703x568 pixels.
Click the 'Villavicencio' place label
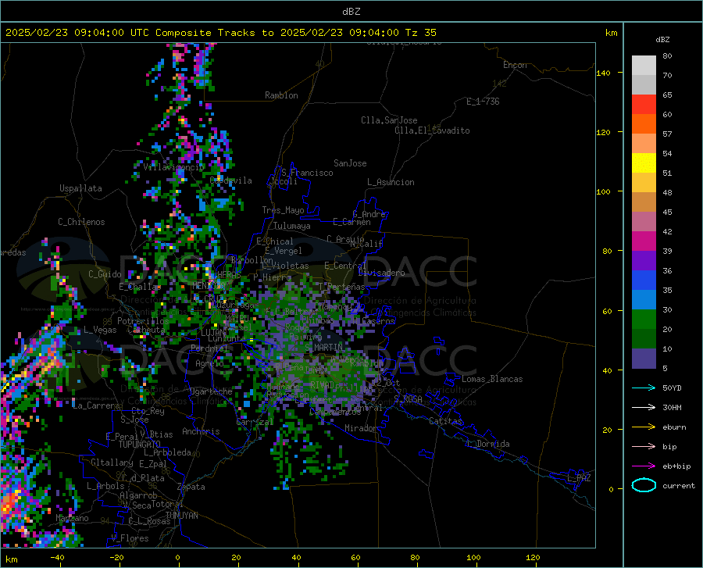click(x=173, y=167)
